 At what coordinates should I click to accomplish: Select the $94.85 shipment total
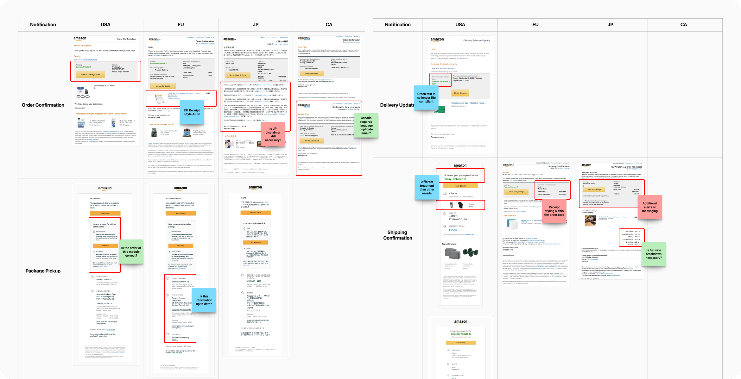(x=453, y=230)
